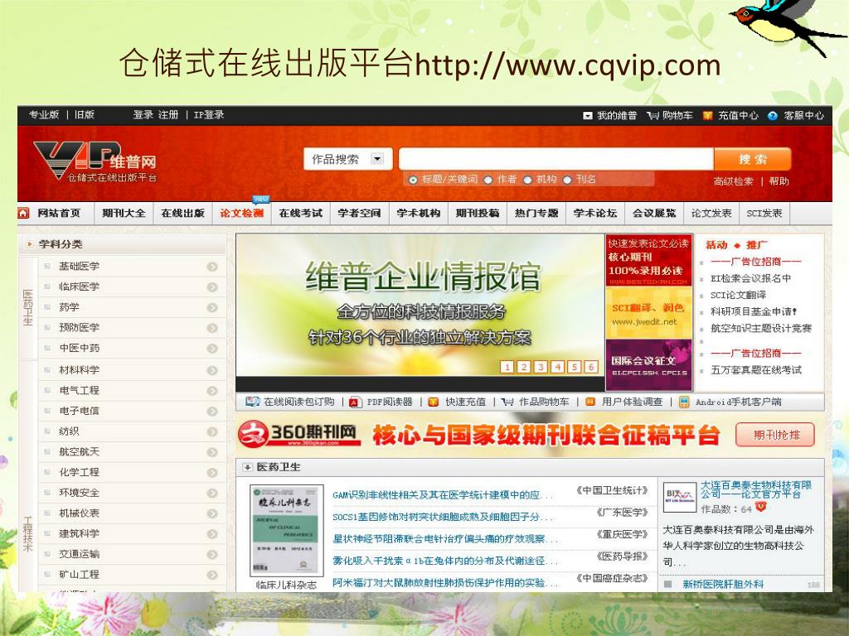Image resolution: width=849 pixels, height=636 pixels.
Task: Click the 期刊抢排 button
Action: point(775,435)
